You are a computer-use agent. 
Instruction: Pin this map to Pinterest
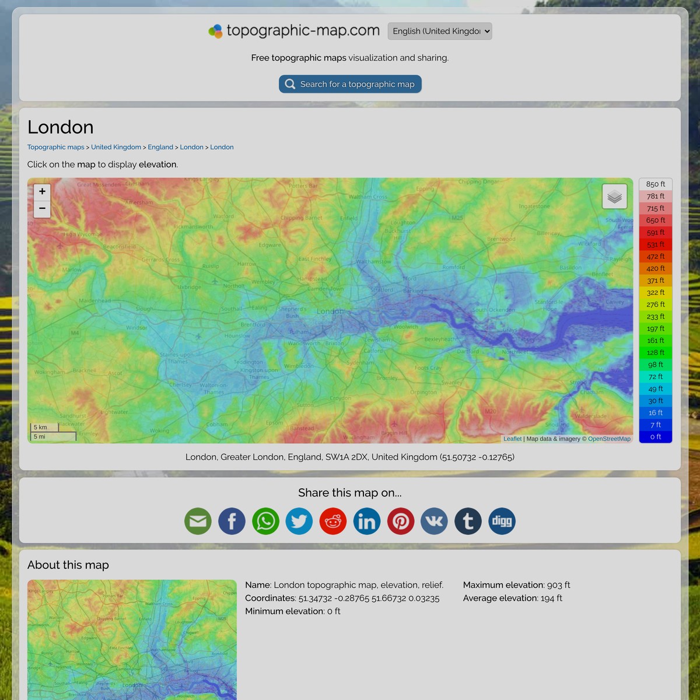[401, 520]
